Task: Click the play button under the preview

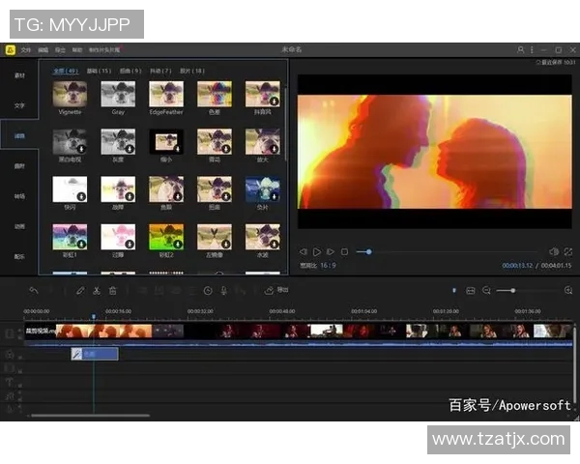Action: click(x=316, y=251)
